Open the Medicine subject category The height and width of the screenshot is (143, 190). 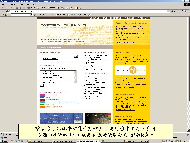click(47, 104)
